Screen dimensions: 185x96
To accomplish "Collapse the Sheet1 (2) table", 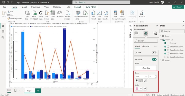I will tap(161, 40).
